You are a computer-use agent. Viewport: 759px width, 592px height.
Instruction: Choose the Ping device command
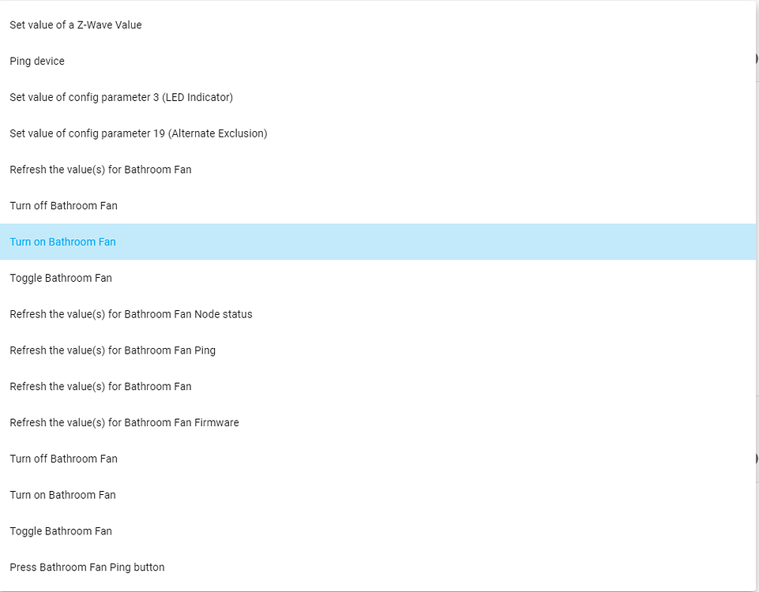[37, 61]
